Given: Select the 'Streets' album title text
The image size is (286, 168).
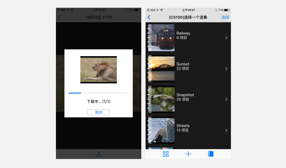Looking at the screenshot, I should click(183, 125).
